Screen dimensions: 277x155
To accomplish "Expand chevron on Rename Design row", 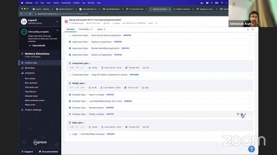I will click(x=250, y=108).
